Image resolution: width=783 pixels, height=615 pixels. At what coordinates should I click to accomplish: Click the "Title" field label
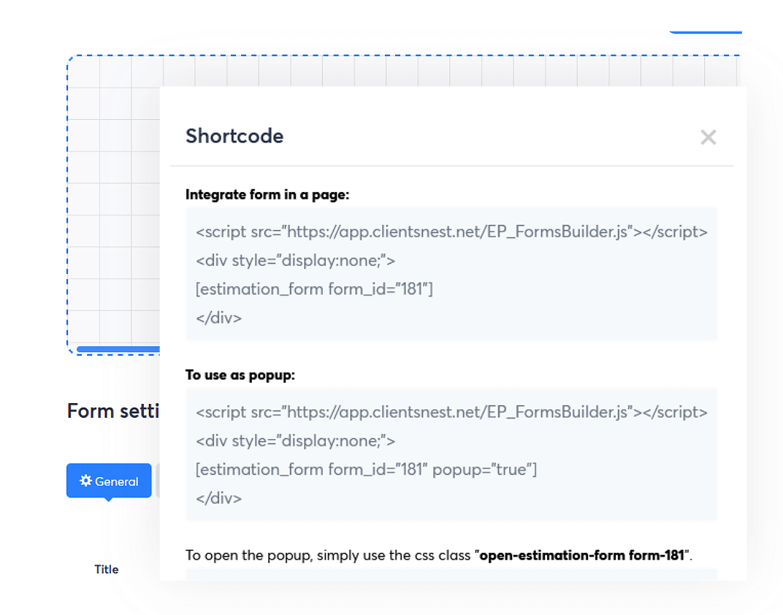point(107,569)
